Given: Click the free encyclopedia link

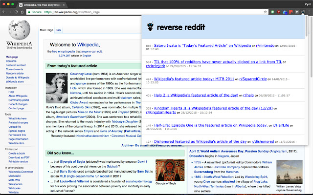Looking at the screenshot, I should [64, 52].
